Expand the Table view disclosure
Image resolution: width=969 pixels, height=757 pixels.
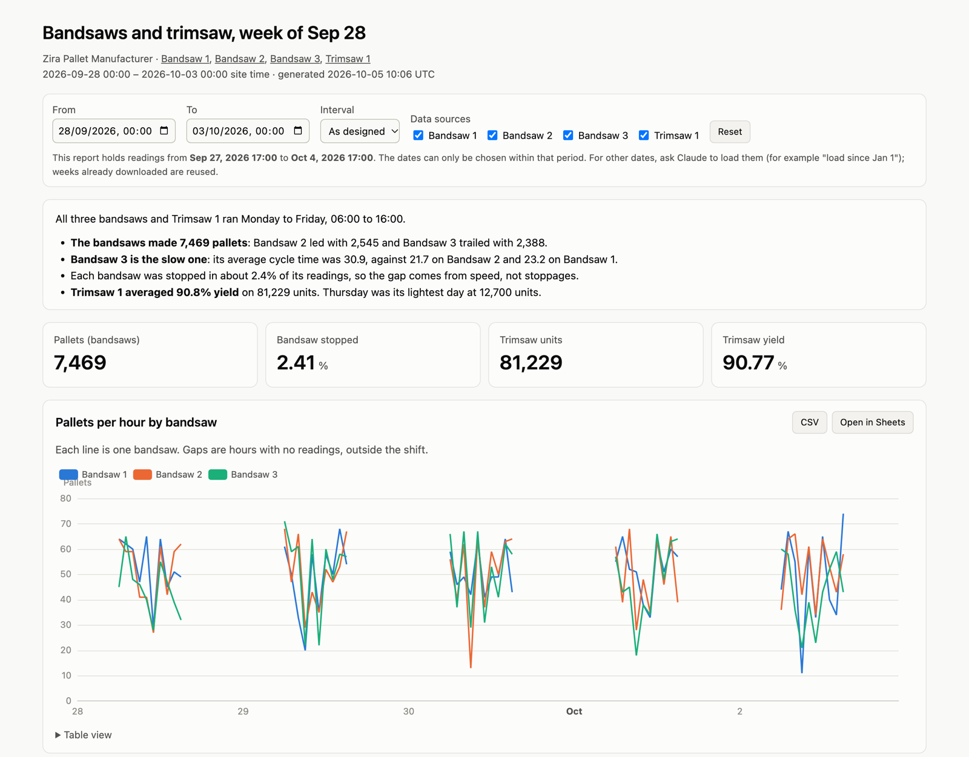tap(84, 735)
